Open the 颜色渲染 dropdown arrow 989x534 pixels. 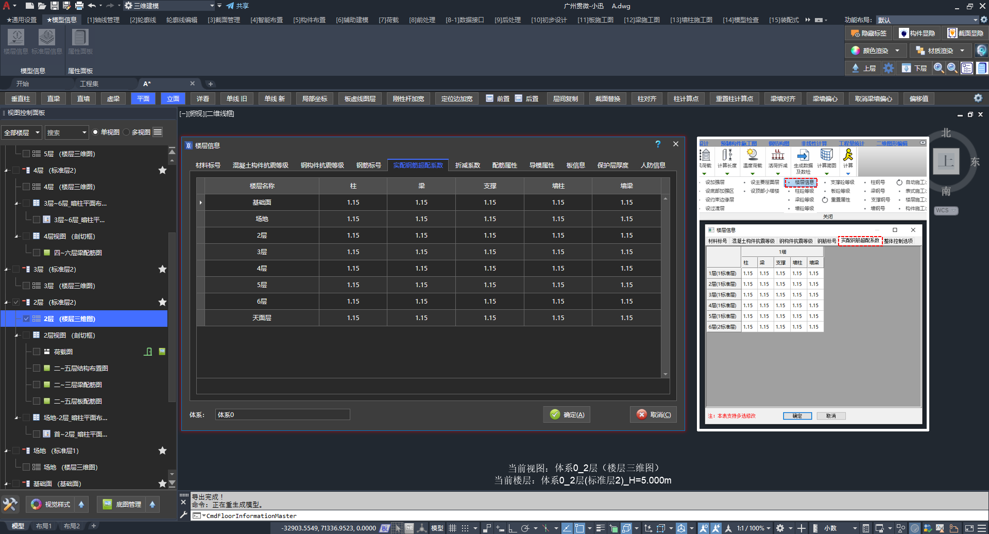[x=897, y=51]
